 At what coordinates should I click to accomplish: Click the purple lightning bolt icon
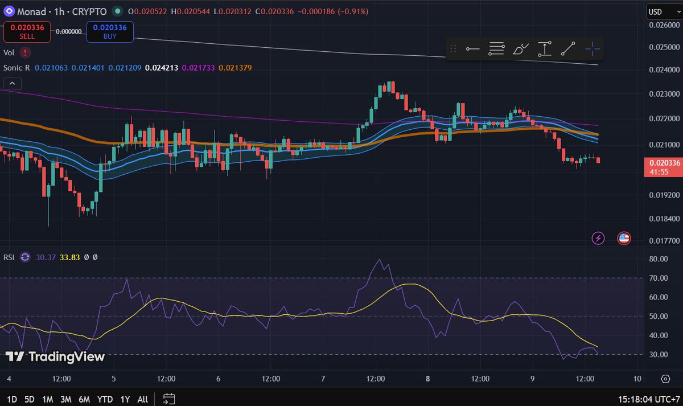pyautogui.click(x=598, y=238)
